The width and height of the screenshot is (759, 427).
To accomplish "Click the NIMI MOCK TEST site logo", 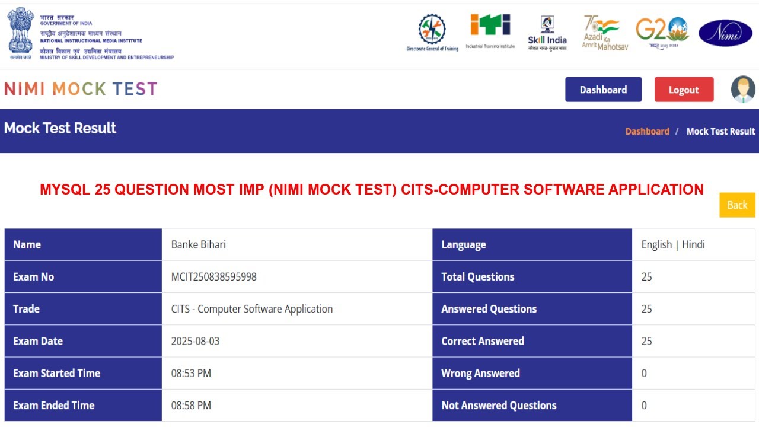I will point(81,89).
